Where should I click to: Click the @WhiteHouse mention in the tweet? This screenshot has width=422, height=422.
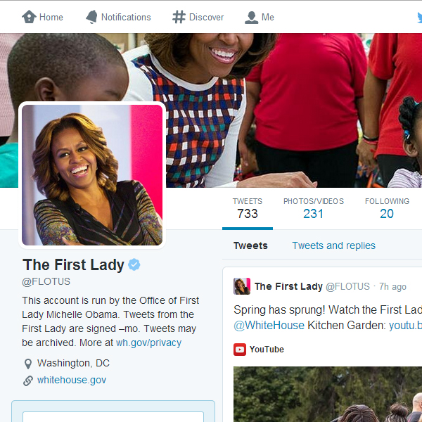(x=269, y=326)
